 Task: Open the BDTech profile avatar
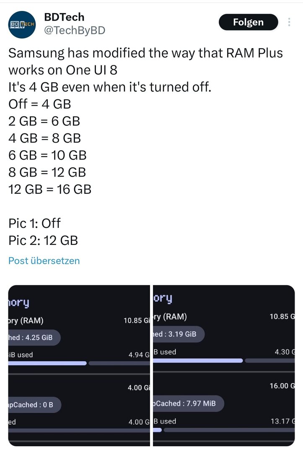pyautogui.click(x=22, y=25)
